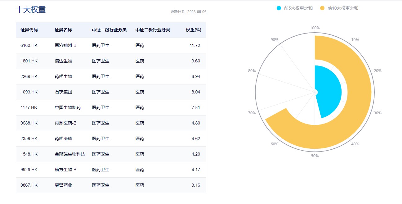
Task: Click the 50% axis label on chart
Action: click(315, 156)
